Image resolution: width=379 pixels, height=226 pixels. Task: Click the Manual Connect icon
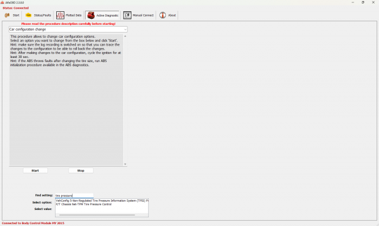pyautogui.click(x=127, y=15)
